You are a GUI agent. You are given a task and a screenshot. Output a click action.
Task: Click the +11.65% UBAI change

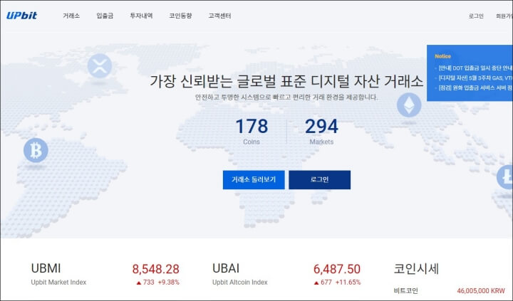pos(348,282)
